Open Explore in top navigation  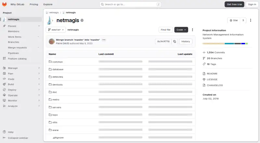click(48, 4)
